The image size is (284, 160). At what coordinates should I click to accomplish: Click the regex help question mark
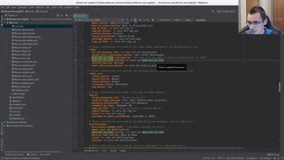[193, 20]
